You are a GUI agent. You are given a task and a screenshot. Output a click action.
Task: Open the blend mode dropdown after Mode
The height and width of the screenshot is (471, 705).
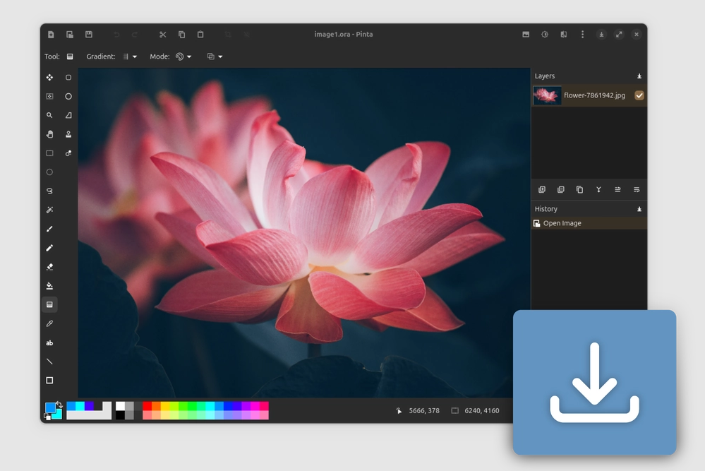click(x=215, y=56)
